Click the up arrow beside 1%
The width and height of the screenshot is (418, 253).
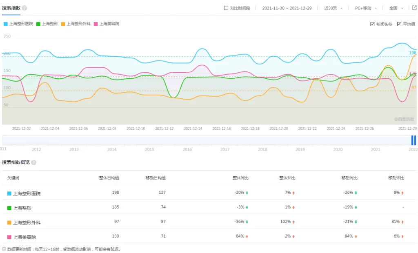coord(293,207)
